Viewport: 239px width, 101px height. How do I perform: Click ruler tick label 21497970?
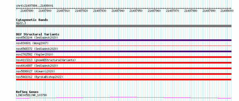pyautogui.click(x=173, y=11)
